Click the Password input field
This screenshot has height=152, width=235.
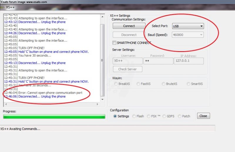click(x=158, y=61)
